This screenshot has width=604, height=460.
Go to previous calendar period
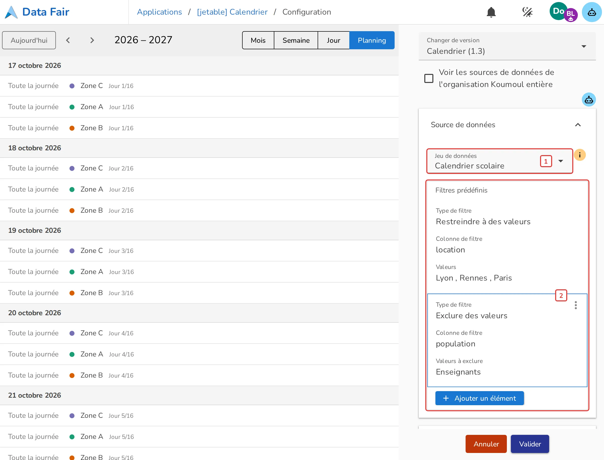click(68, 40)
